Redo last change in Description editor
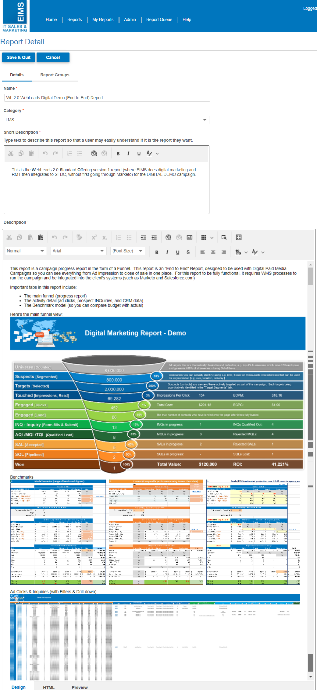 pyautogui.click(x=65, y=238)
